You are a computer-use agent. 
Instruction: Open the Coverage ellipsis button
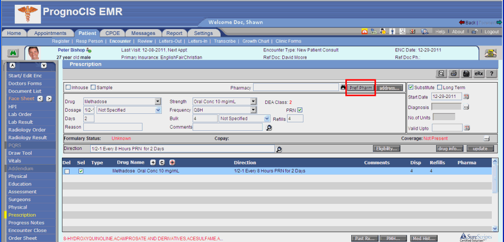(487, 139)
